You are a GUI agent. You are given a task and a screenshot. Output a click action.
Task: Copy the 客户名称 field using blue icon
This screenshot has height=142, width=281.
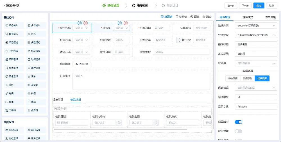click(x=80, y=23)
